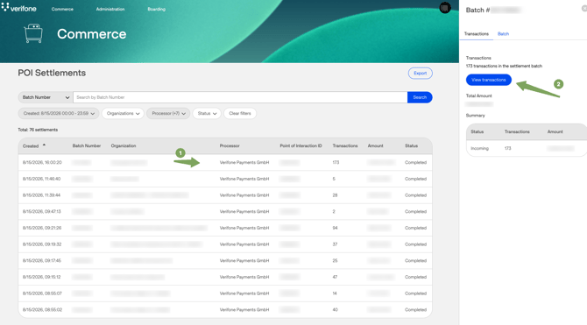The height and width of the screenshot is (325, 587).
Task: Click the Incoming status in Summary table
Action: pos(479,148)
